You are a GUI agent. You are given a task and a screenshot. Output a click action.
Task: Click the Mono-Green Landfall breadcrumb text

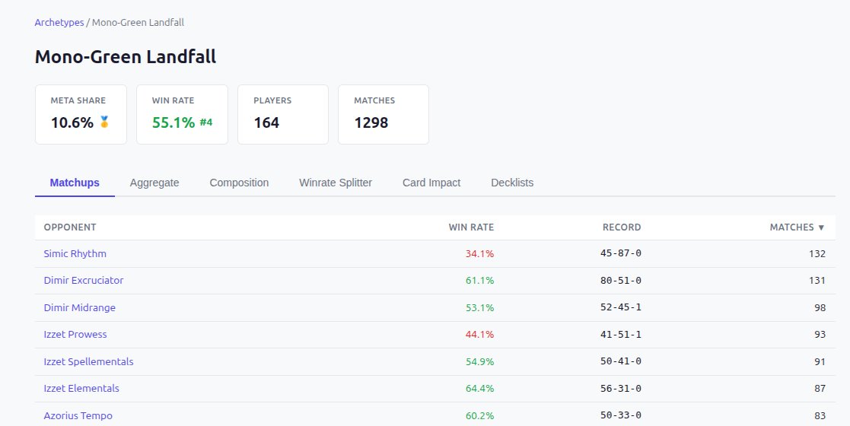click(x=138, y=22)
